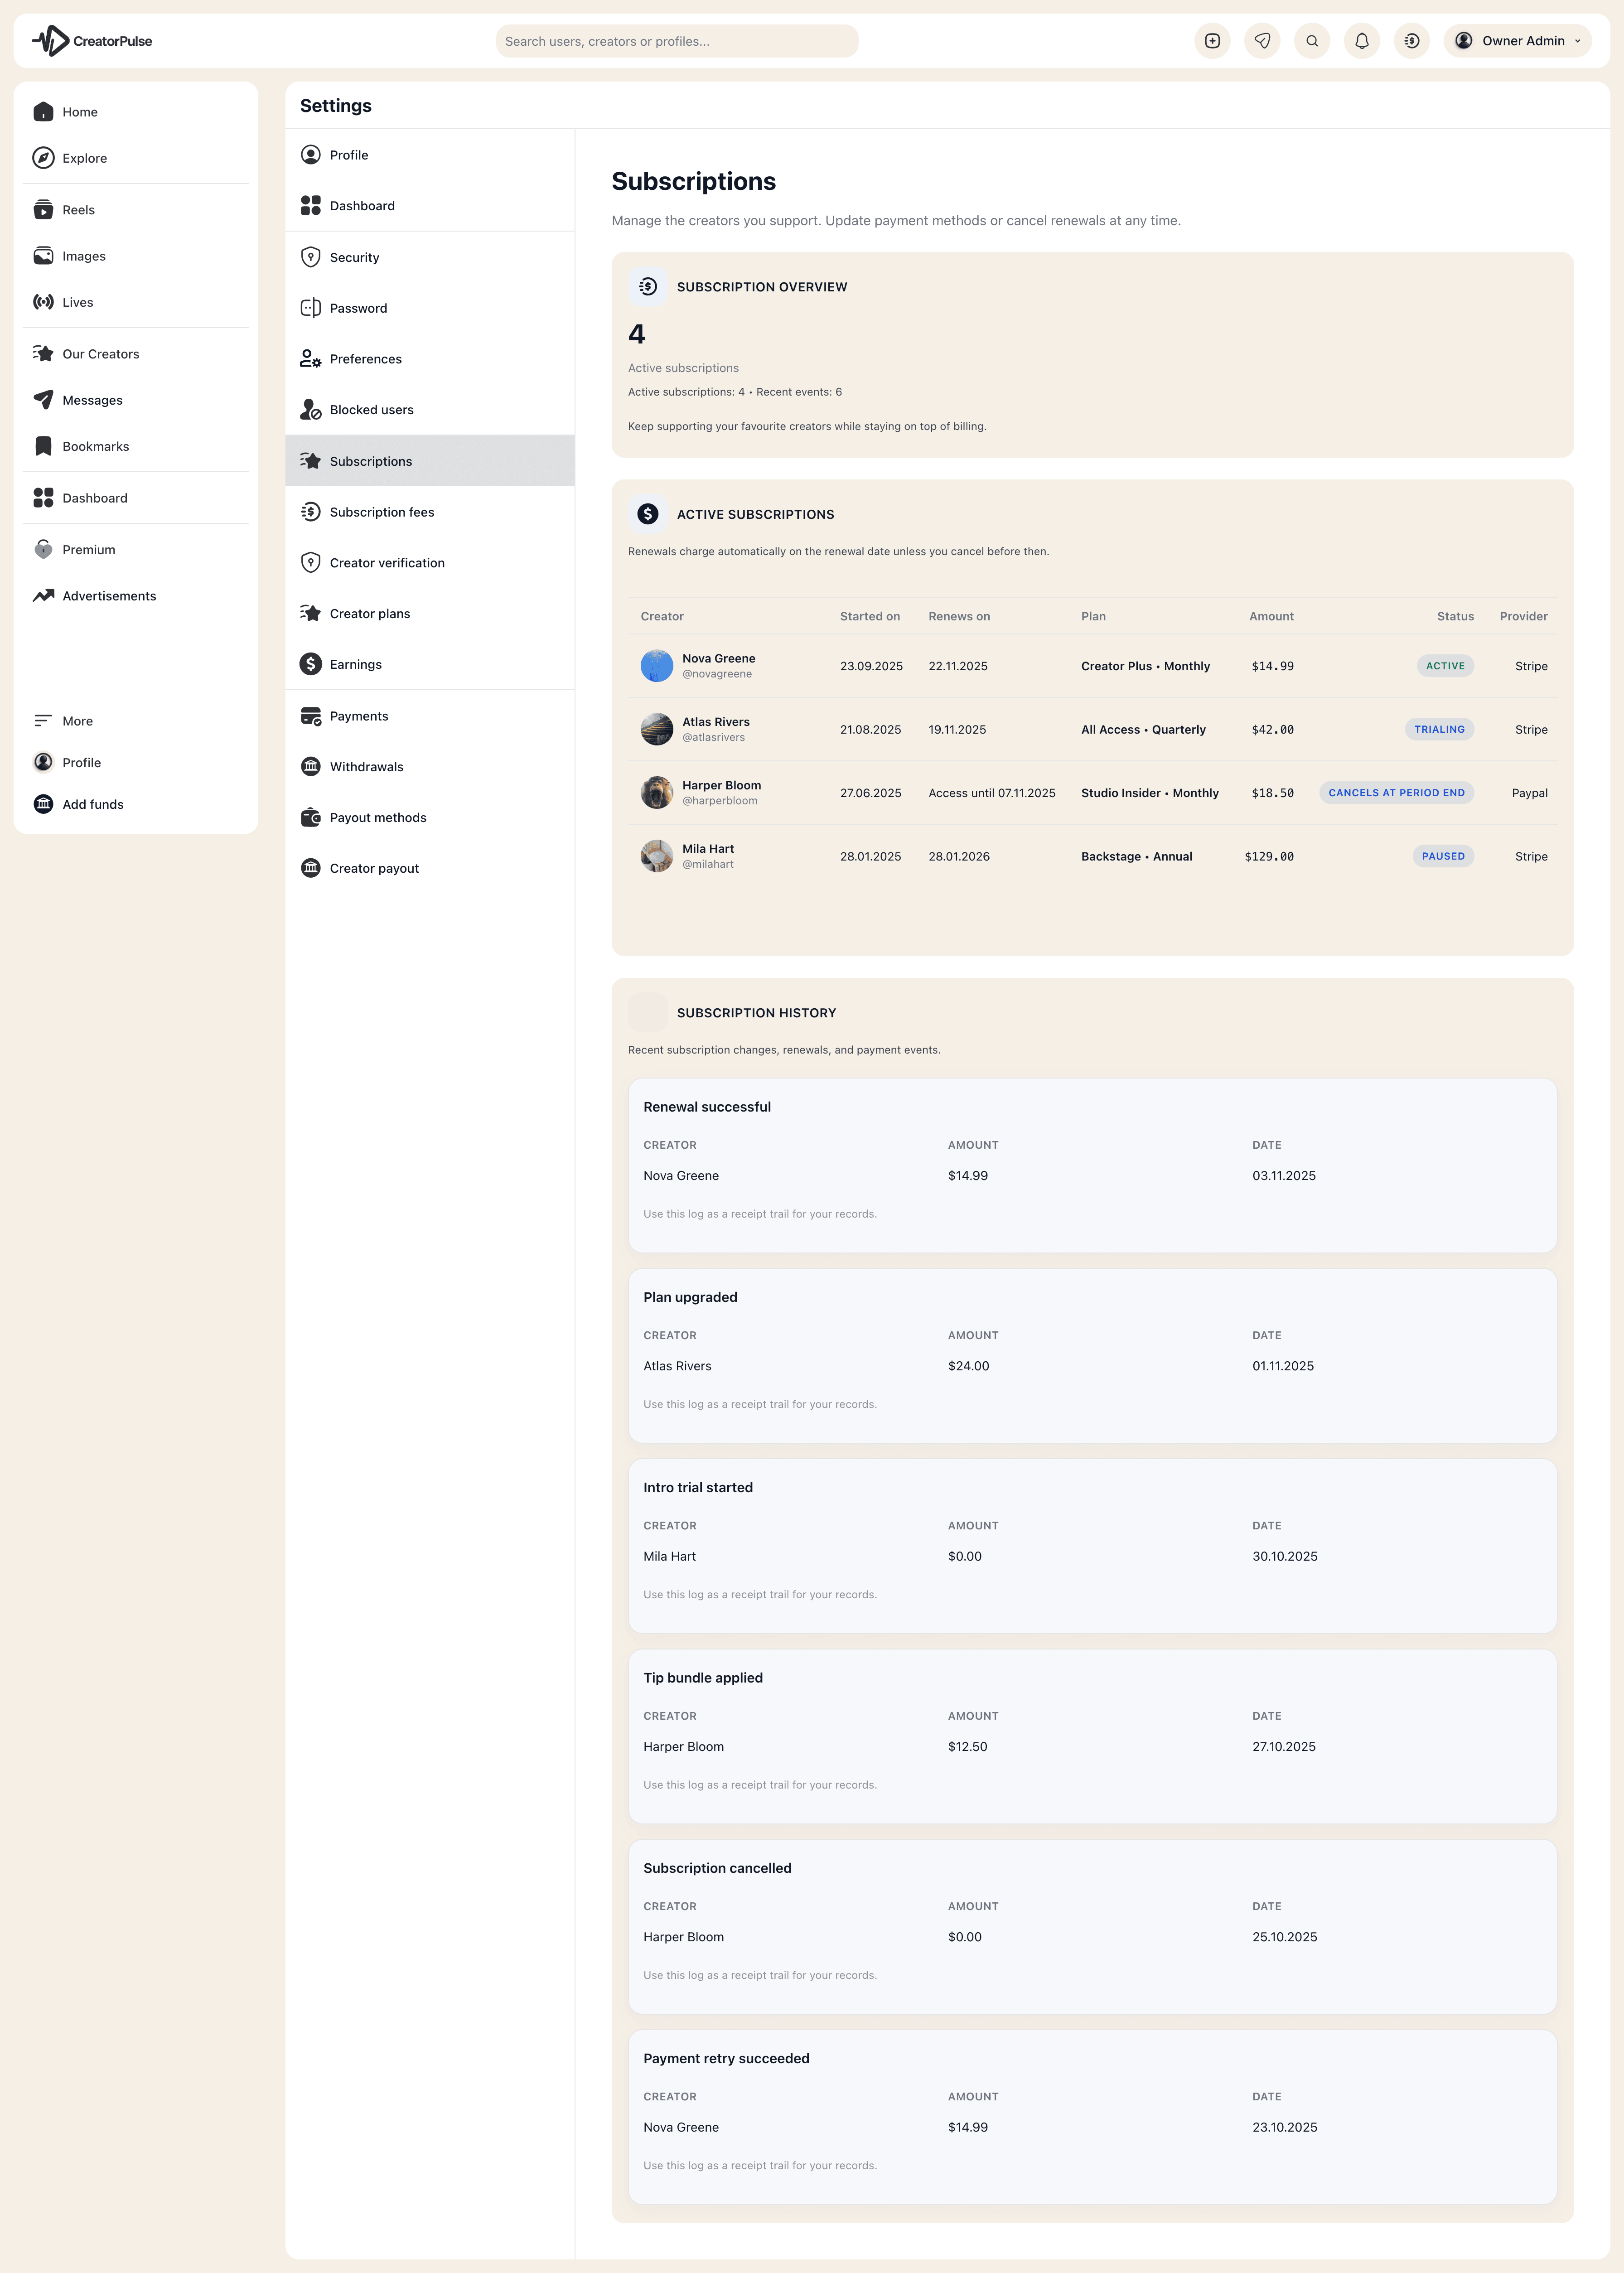Click the CreatorPulse logo
Image resolution: width=1624 pixels, height=2273 pixels.
pos(92,41)
